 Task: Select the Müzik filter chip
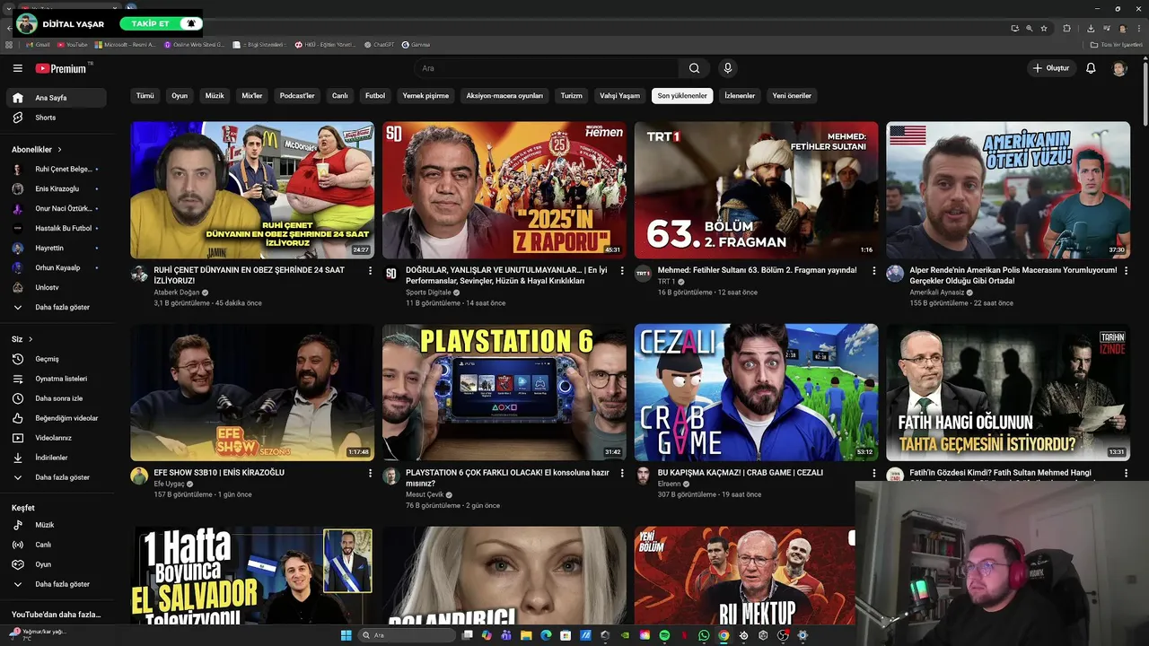(x=215, y=96)
